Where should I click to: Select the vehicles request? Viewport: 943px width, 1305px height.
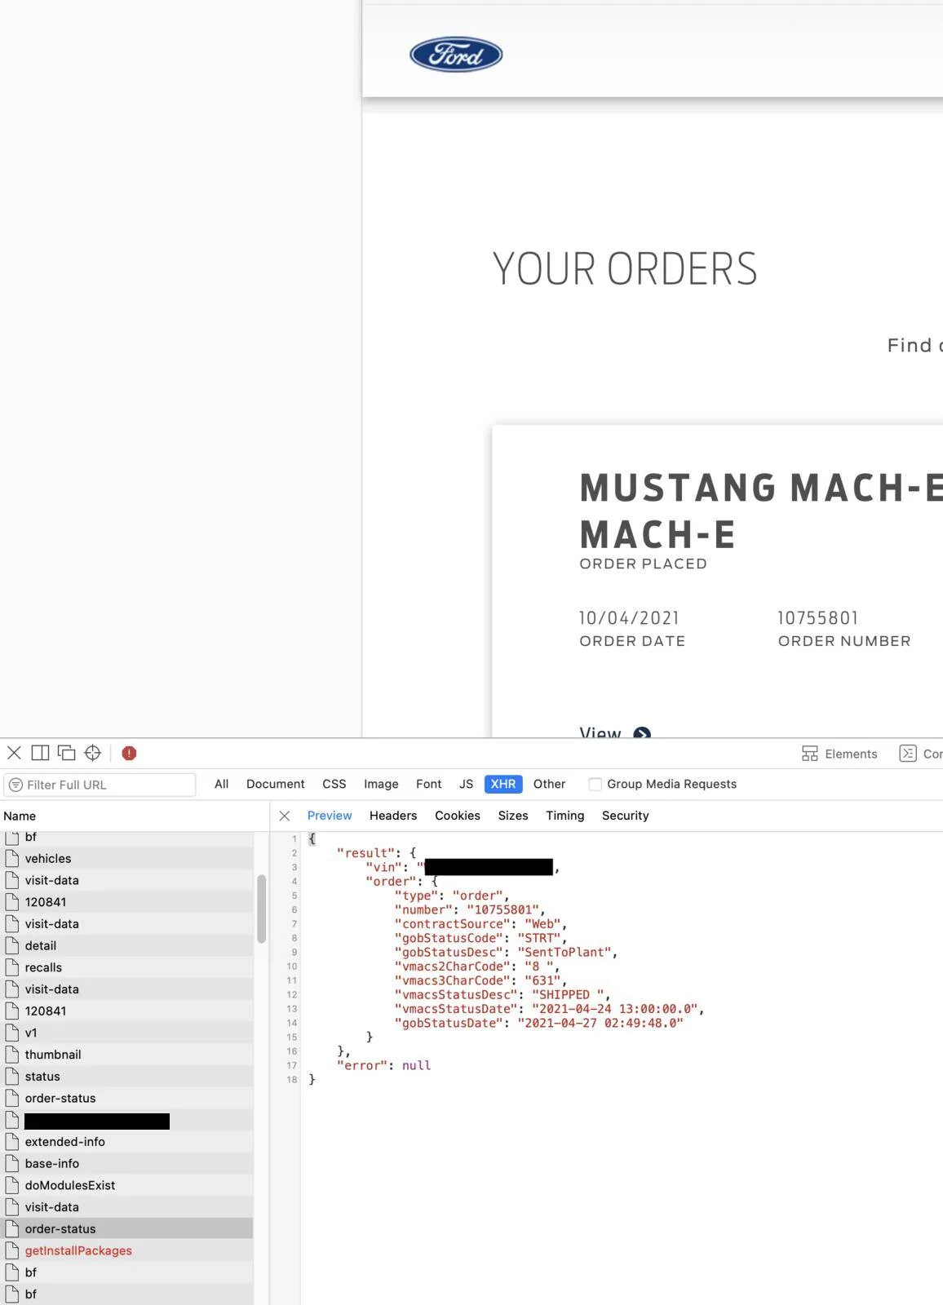pyautogui.click(x=126, y=859)
